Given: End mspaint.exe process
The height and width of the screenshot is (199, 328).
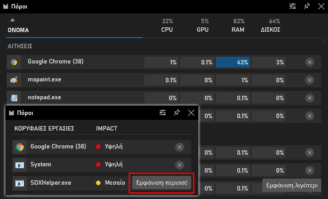Looking at the screenshot, I should (x=310, y=80).
